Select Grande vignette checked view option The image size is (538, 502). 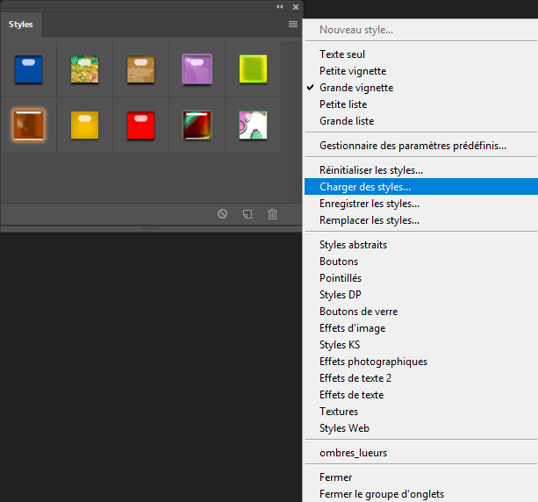(x=356, y=88)
